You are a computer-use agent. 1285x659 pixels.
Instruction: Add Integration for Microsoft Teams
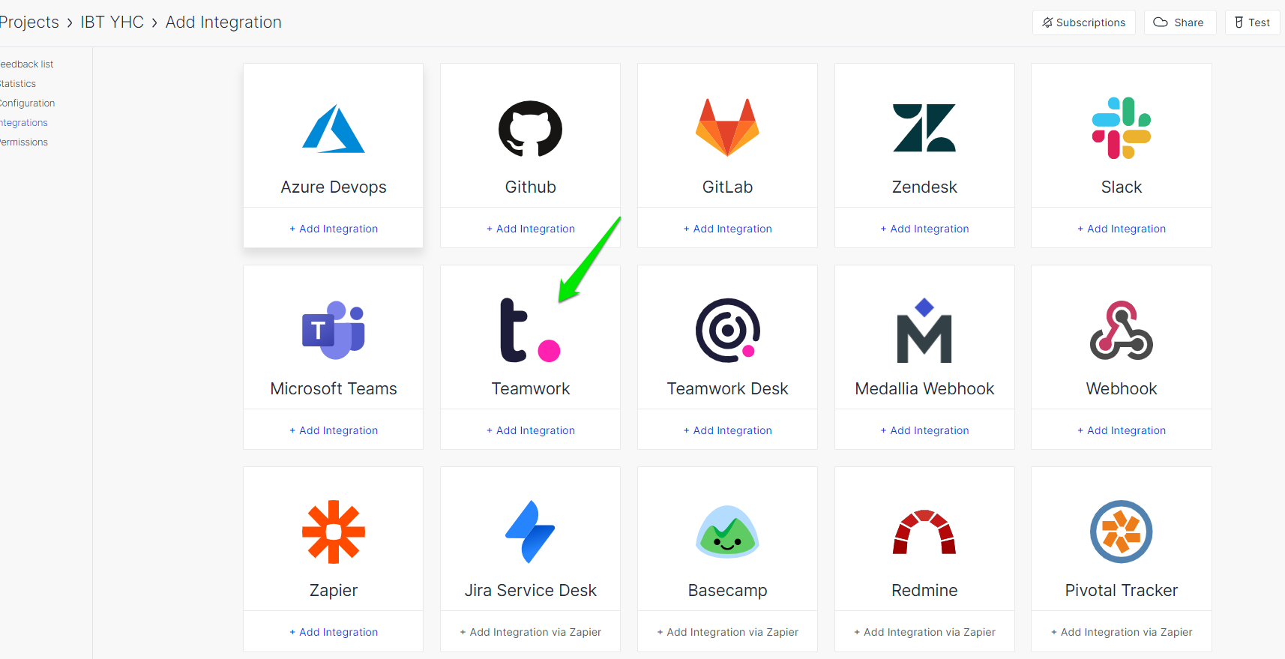[334, 430]
